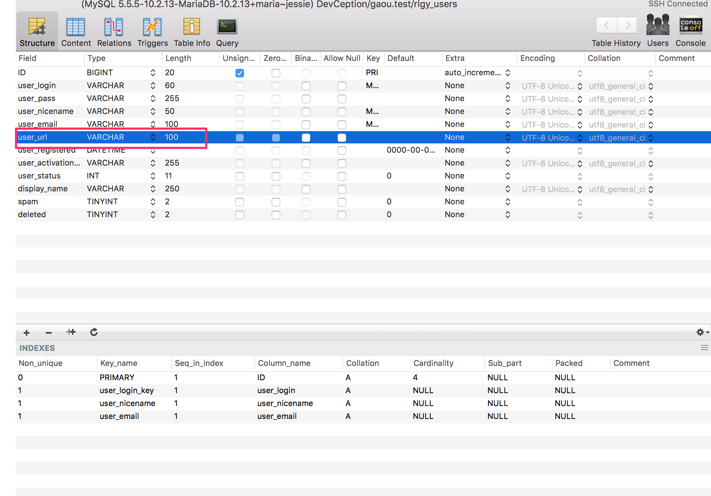Open the Users management icon
This screenshot has width=711, height=496.
coord(658,25)
